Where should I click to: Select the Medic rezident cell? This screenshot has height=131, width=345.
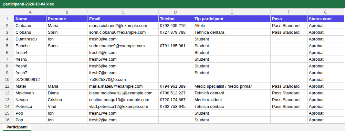click(232, 100)
